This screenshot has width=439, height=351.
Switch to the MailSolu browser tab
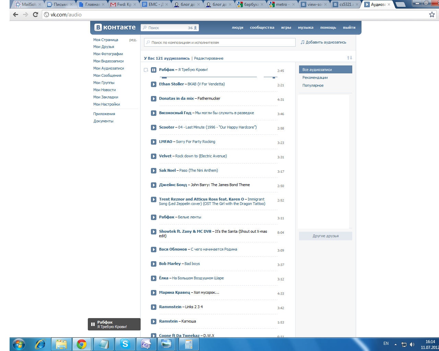tap(27, 4)
